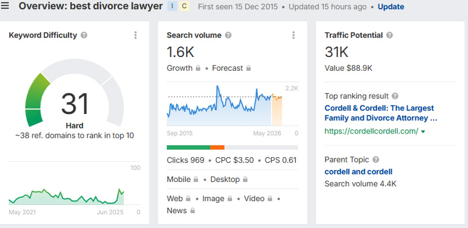Open Keyword Difficulty three-dot options menu
The height and width of the screenshot is (228, 468).
(x=135, y=35)
